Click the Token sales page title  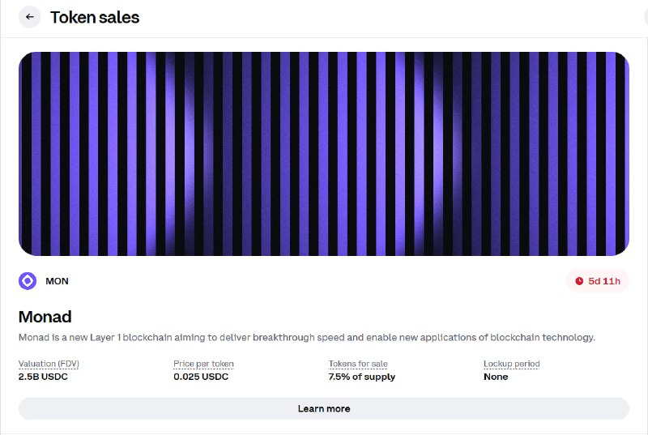pyautogui.click(x=95, y=17)
